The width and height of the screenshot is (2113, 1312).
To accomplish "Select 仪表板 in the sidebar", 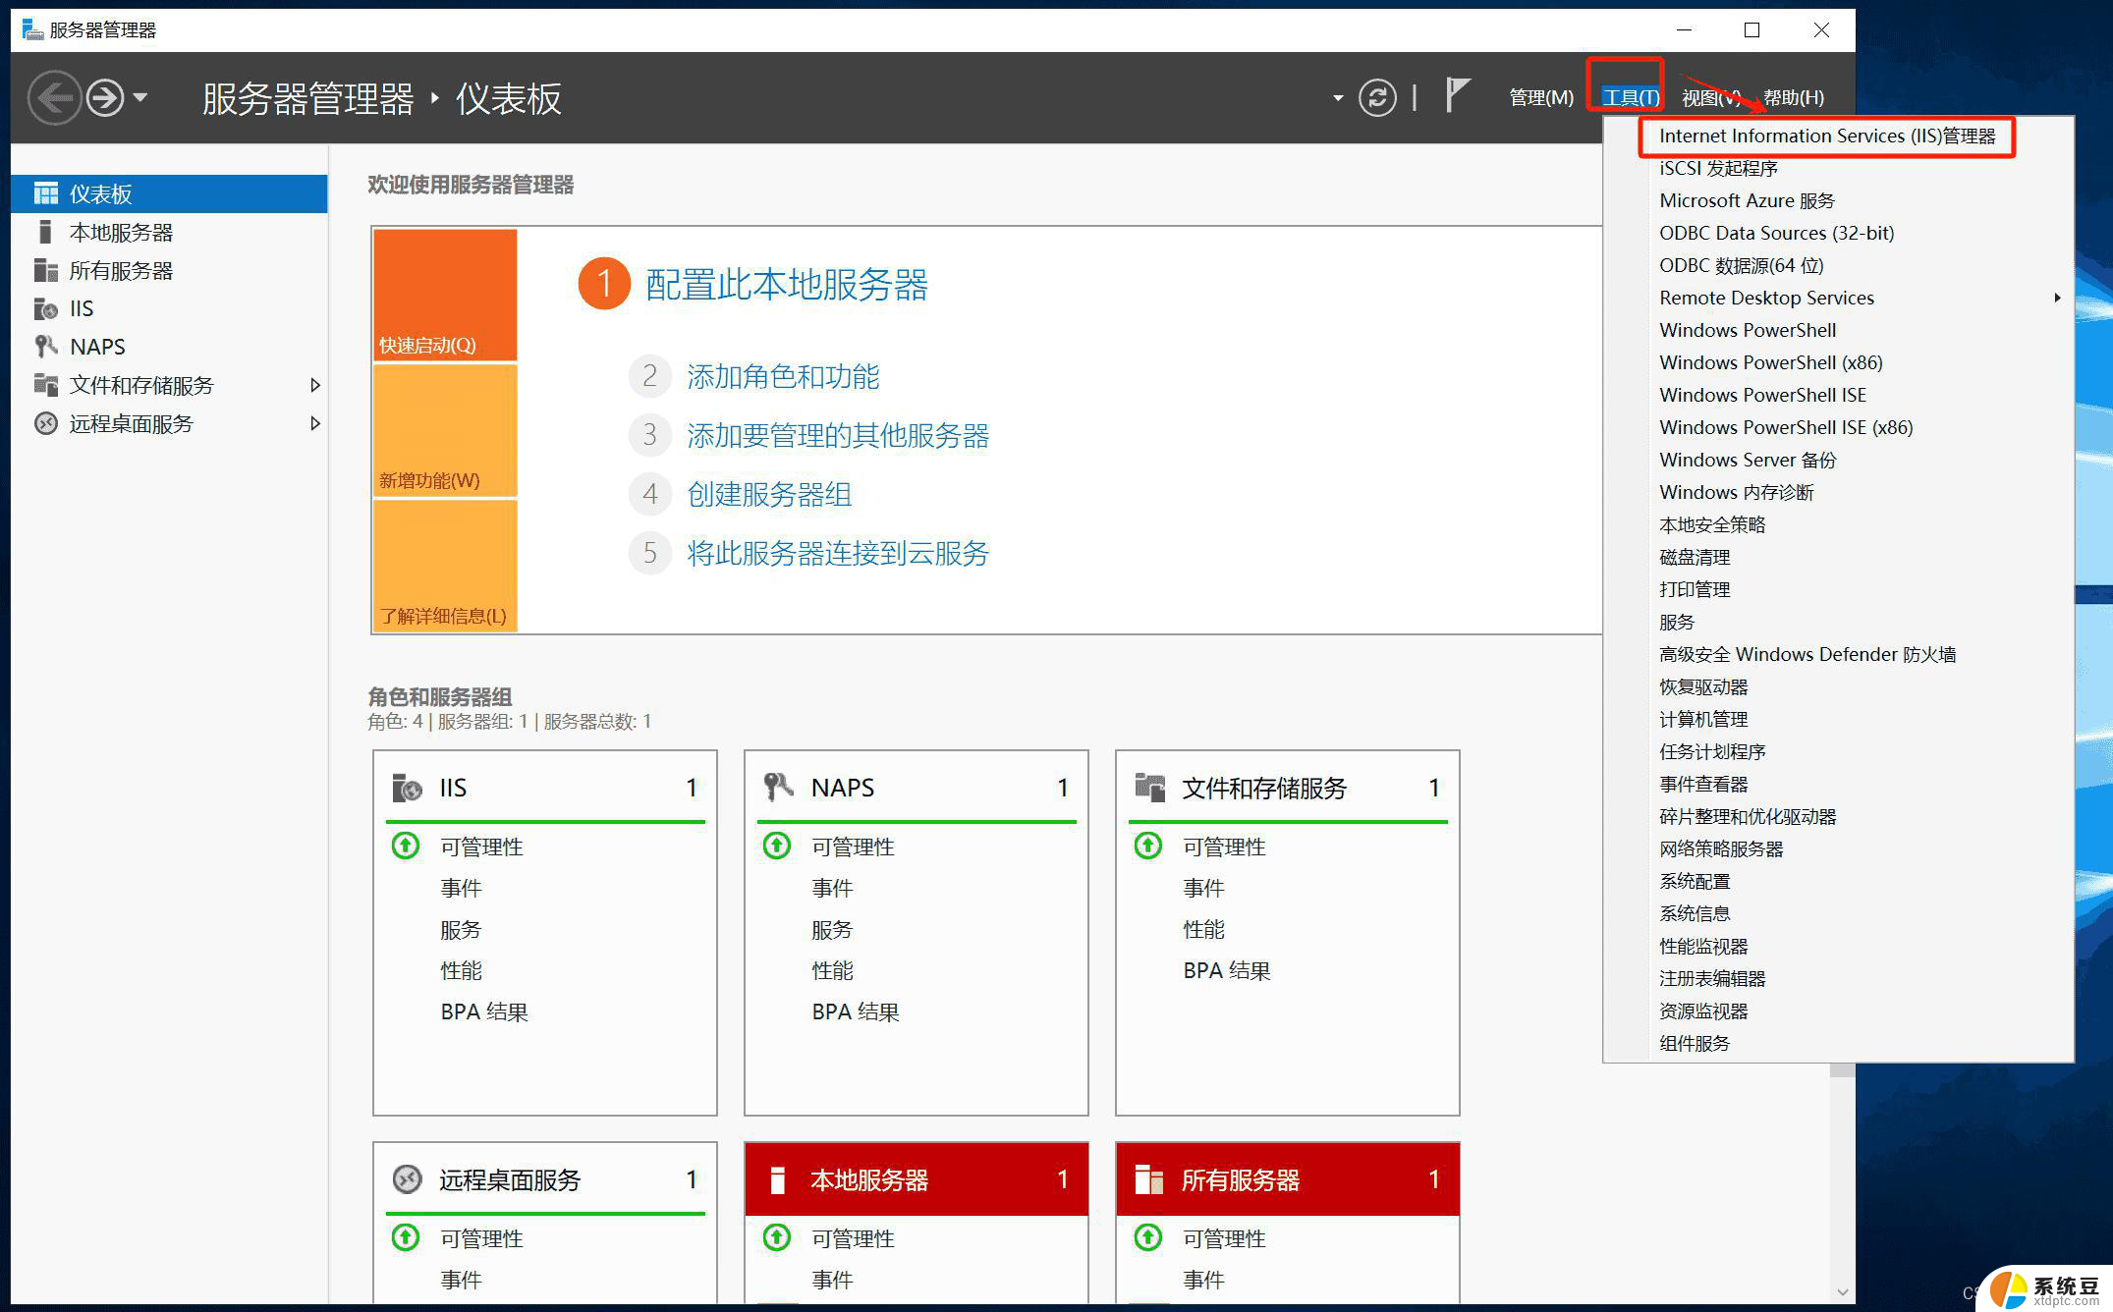I will coord(169,193).
